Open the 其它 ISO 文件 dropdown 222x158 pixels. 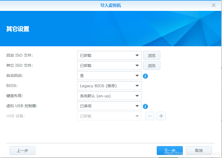click(x=109, y=65)
